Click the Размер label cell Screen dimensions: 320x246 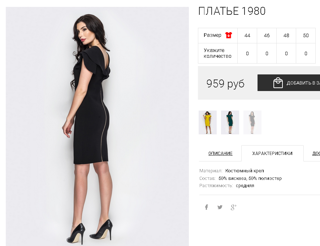218,35
